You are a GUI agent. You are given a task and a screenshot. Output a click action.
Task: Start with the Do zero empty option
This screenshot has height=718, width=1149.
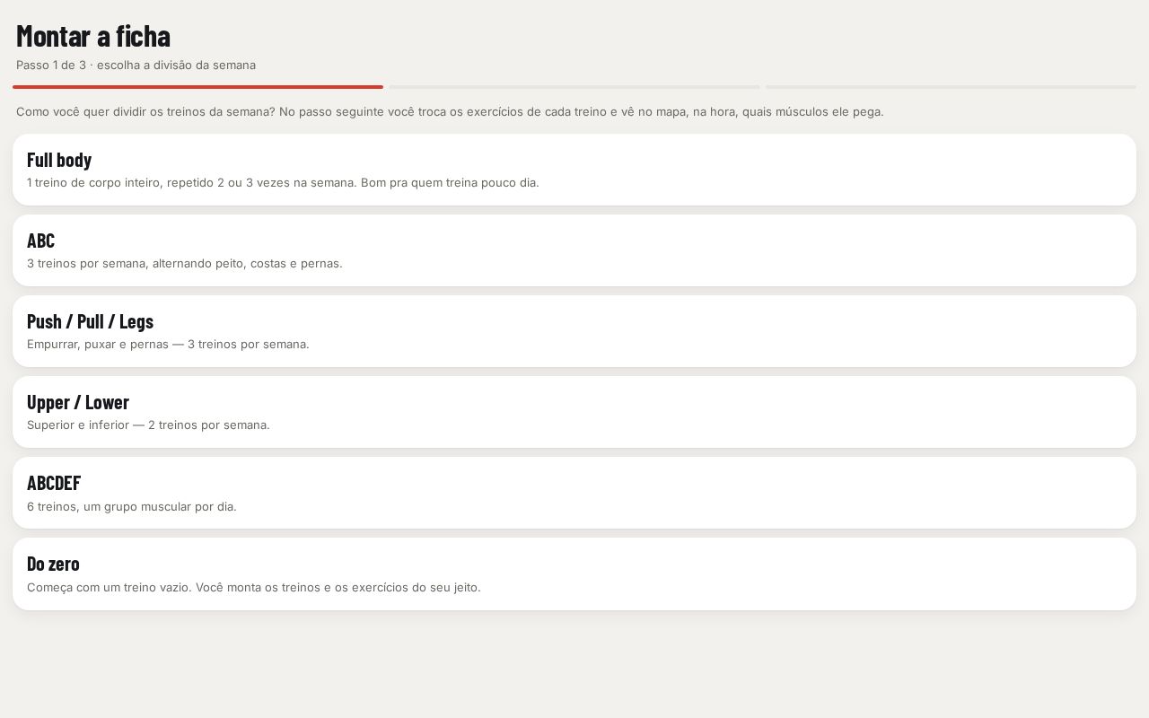574,574
